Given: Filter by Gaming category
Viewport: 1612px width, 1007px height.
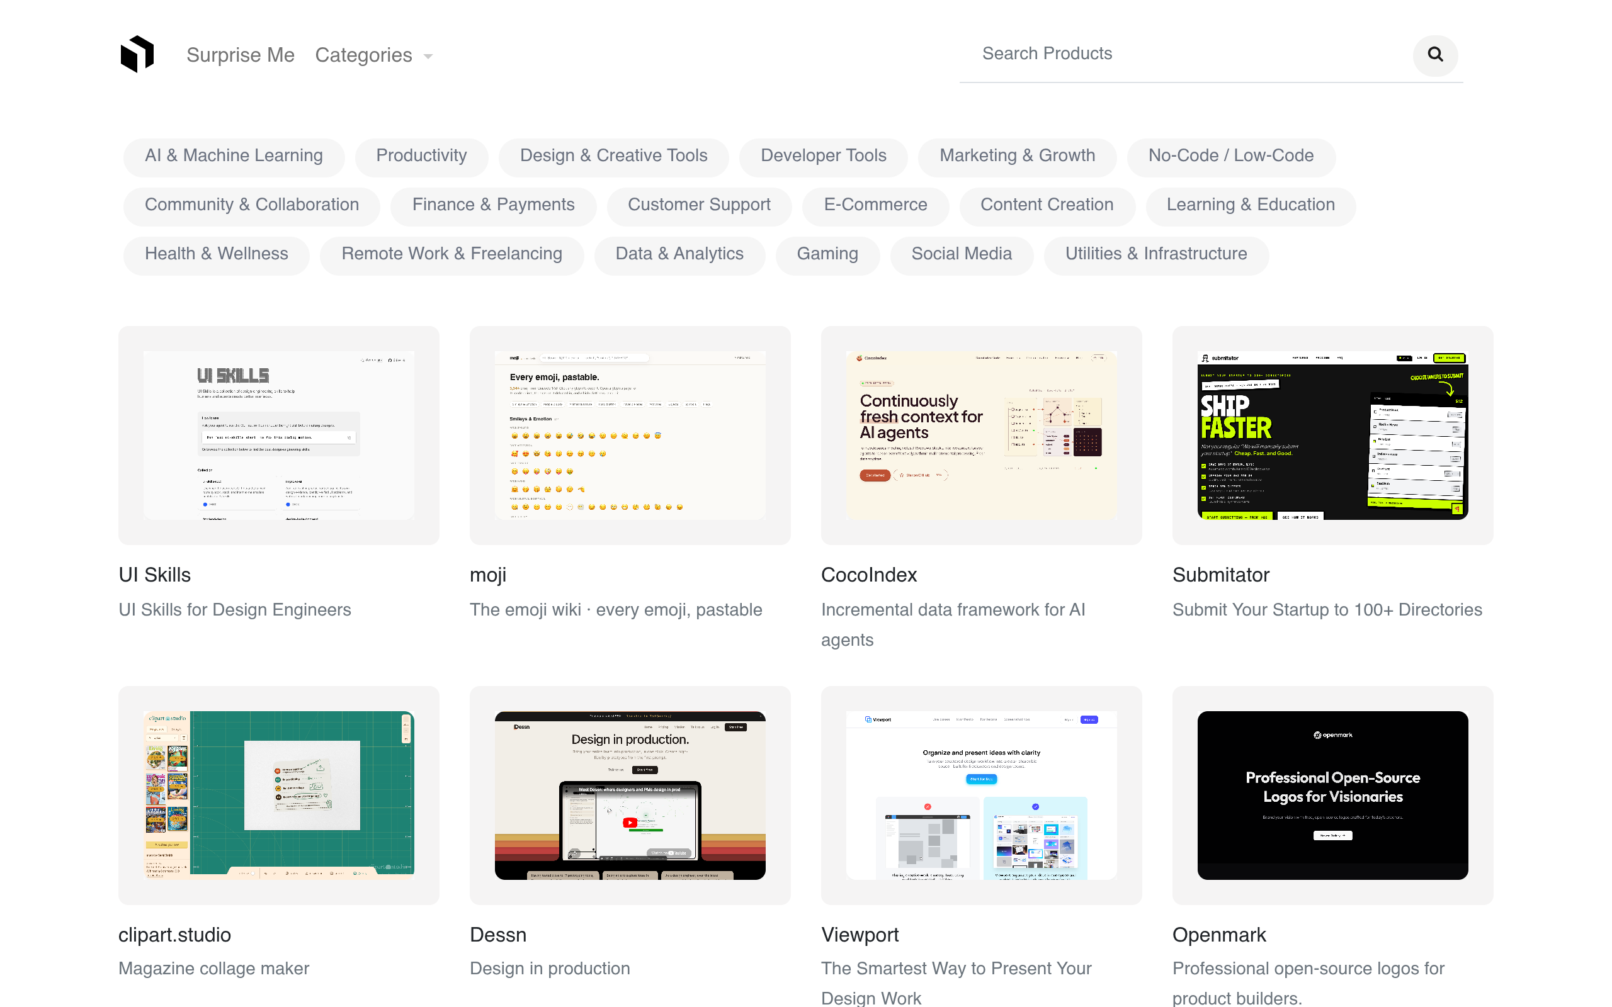Looking at the screenshot, I should (x=827, y=254).
